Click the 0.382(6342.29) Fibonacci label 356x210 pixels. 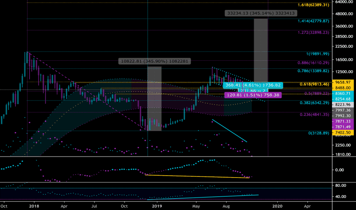click(314, 103)
